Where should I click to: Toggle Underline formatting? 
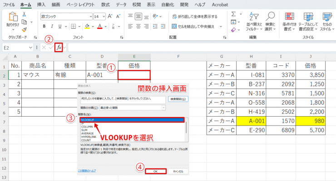(x=60, y=26)
